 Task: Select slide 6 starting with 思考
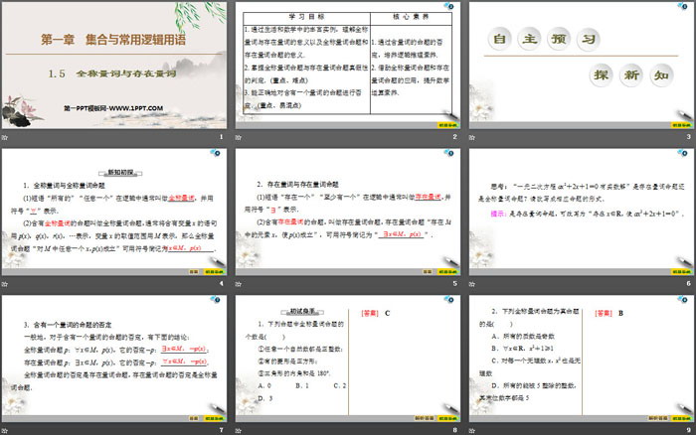[x=581, y=211]
